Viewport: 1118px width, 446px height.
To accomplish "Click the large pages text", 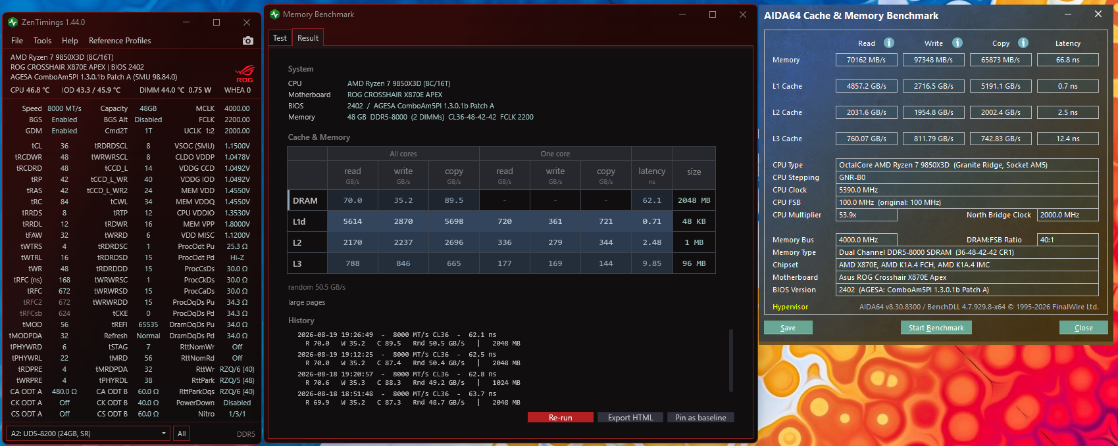I will pos(307,302).
